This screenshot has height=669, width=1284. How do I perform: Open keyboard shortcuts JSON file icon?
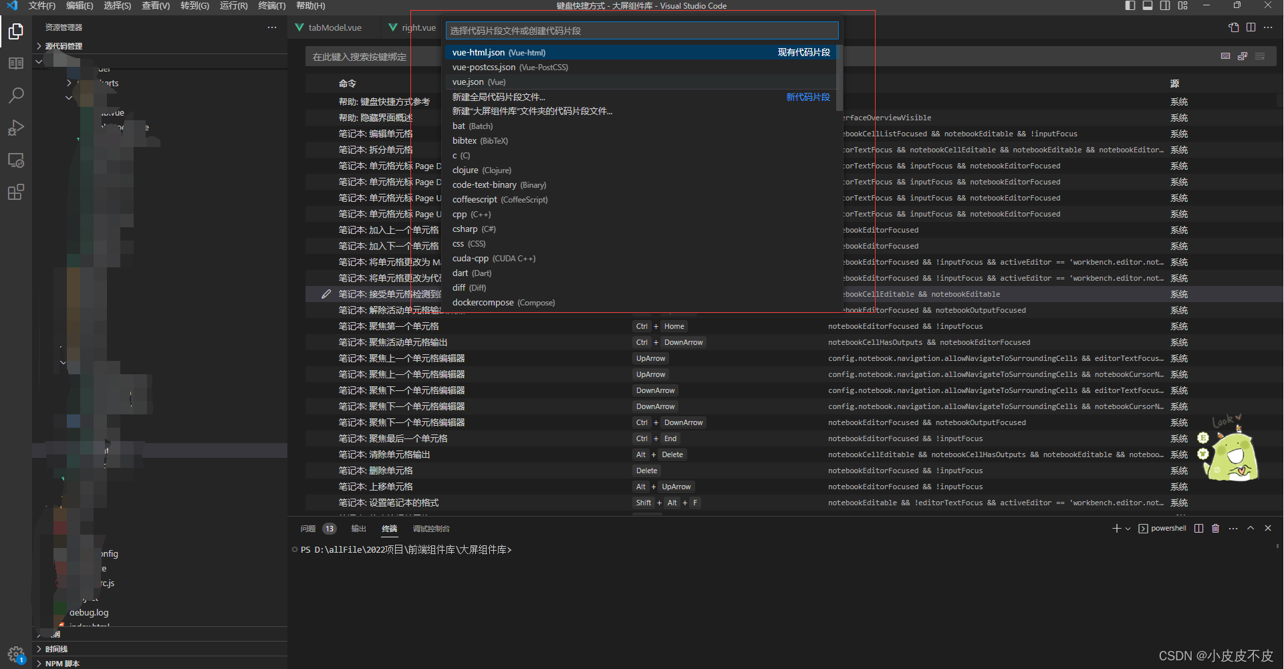pyautogui.click(x=1233, y=27)
